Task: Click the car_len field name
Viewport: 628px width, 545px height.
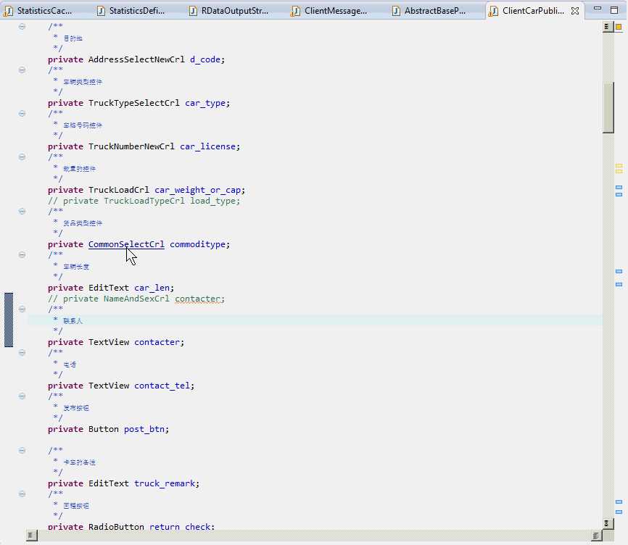Action: 152,288
